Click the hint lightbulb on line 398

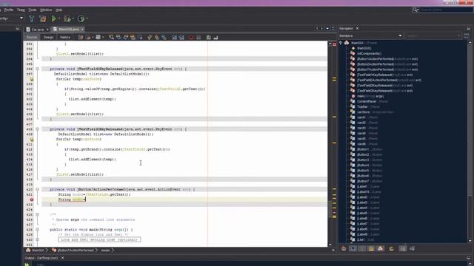[31, 79]
